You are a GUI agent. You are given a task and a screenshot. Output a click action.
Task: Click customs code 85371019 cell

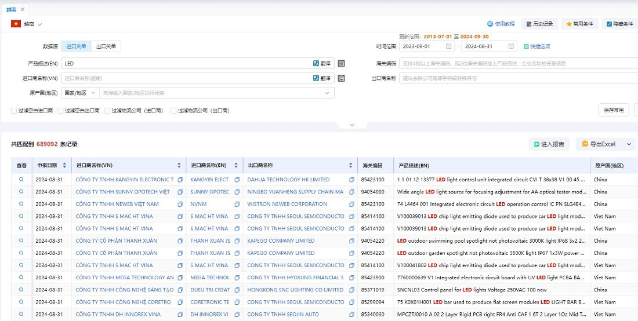(x=373, y=290)
